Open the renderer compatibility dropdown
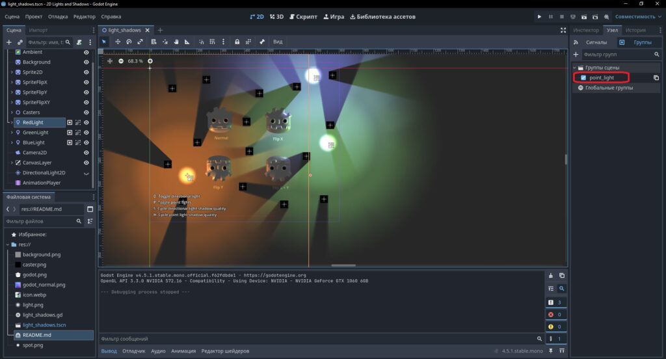666x359 pixels. (639, 16)
